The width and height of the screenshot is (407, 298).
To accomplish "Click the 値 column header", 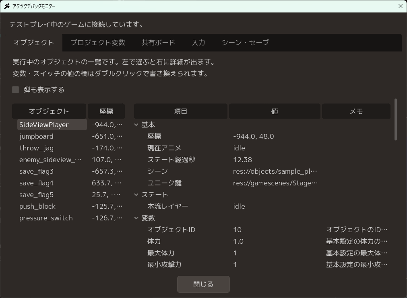I will point(275,111).
